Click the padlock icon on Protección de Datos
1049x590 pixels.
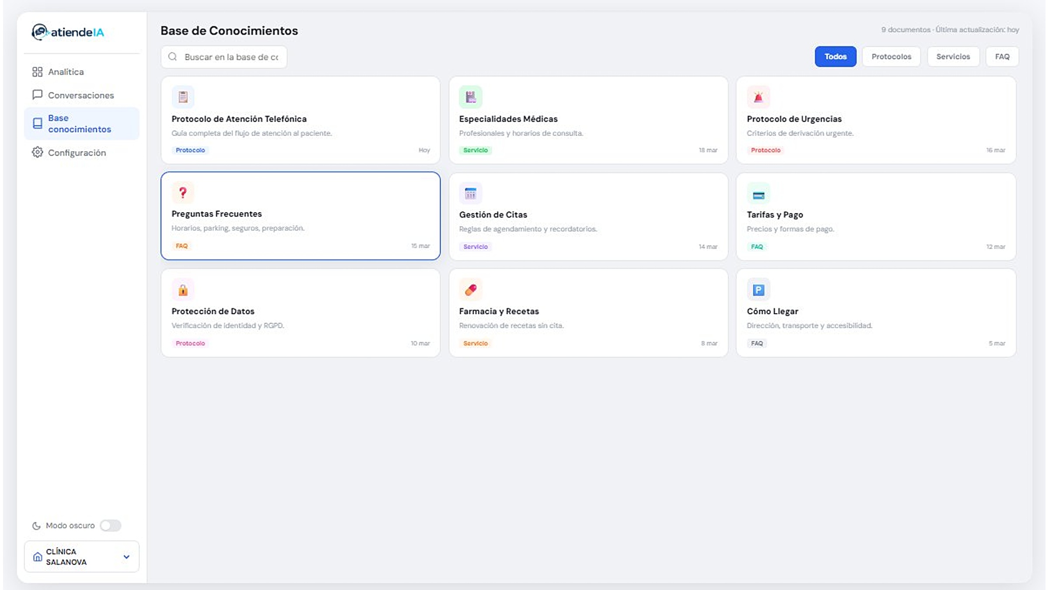pyautogui.click(x=183, y=290)
